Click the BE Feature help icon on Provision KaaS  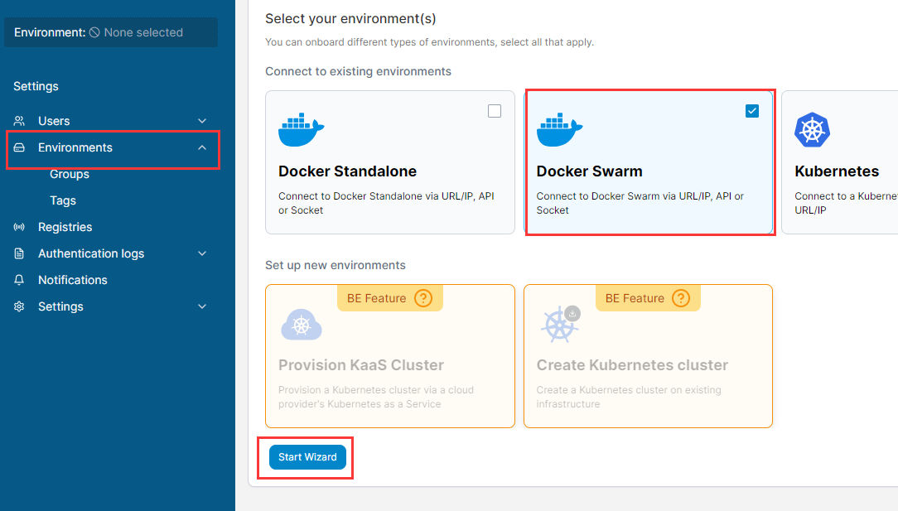[423, 298]
